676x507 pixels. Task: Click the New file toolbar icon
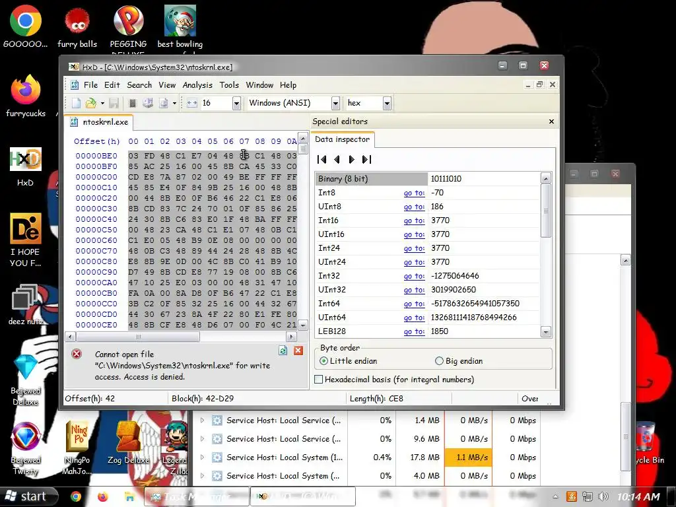click(x=76, y=103)
